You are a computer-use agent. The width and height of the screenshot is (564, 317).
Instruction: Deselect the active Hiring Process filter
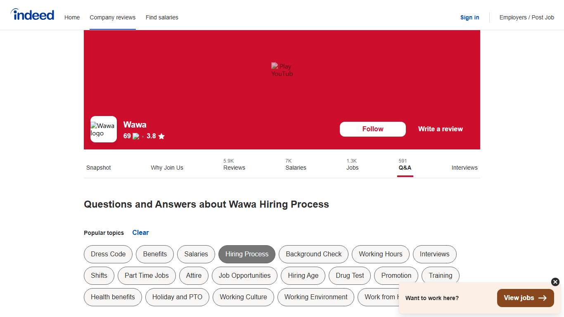(x=246, y=254)
